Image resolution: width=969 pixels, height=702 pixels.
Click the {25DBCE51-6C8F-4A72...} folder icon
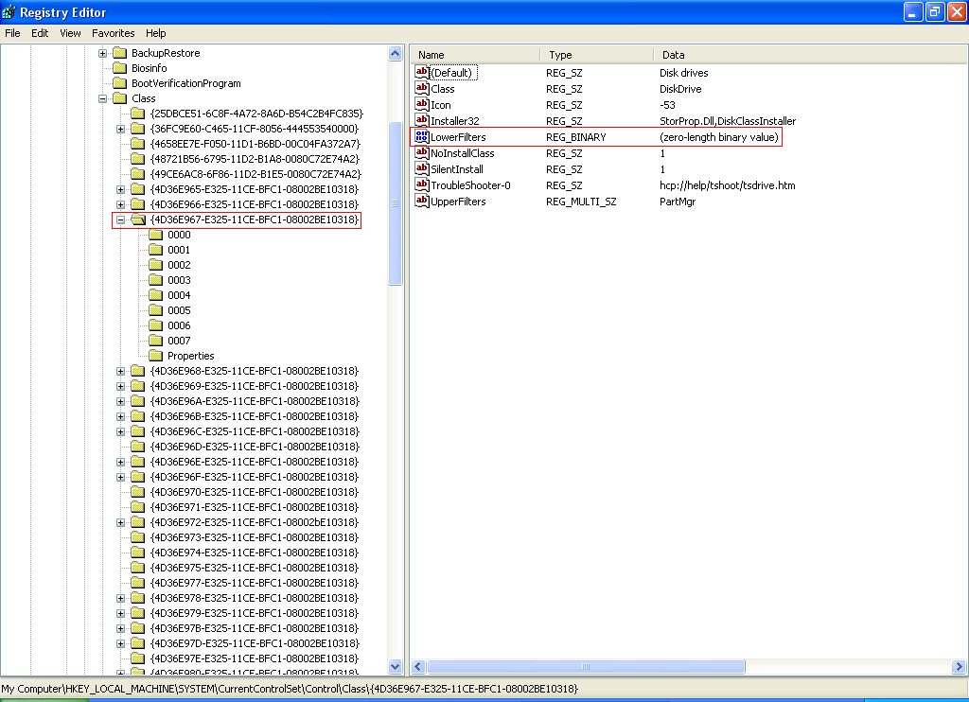(138, 114)
